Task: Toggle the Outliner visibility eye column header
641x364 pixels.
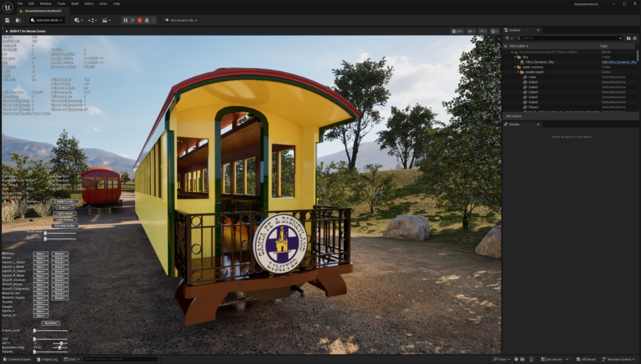Action: coord(505,46)
